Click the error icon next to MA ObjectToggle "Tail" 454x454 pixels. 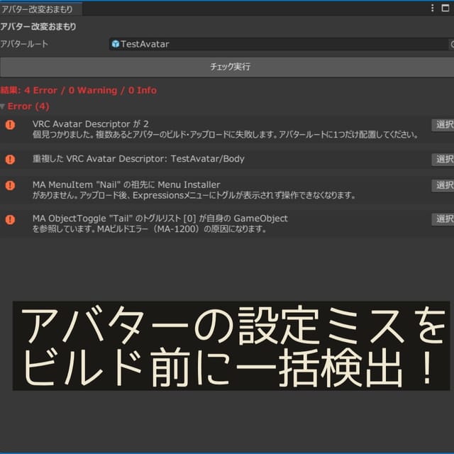pyautogui.click(x=10, y=219)
